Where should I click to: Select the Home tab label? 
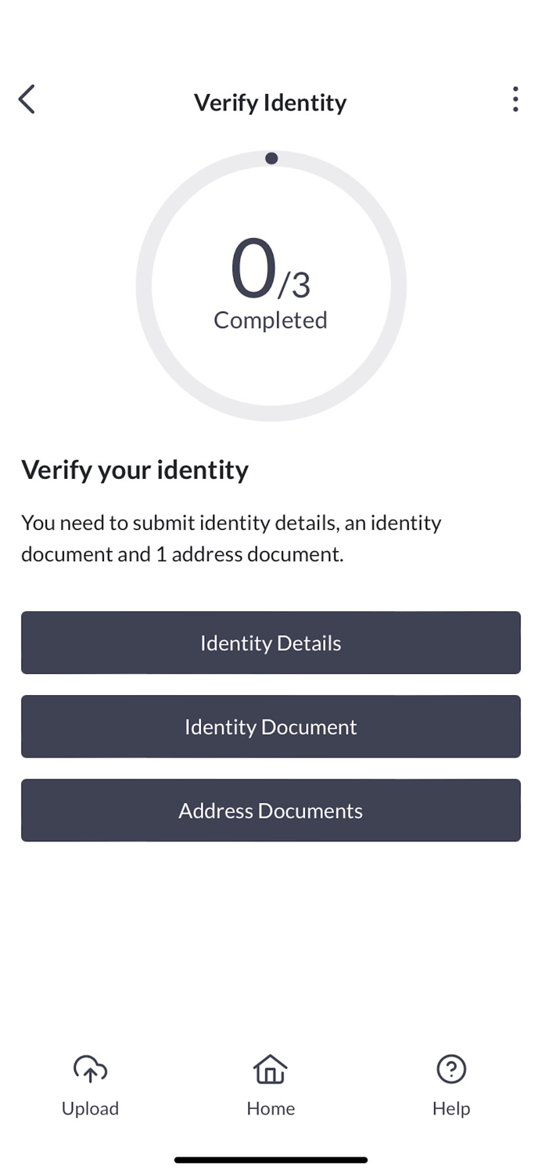(271, 1108)
